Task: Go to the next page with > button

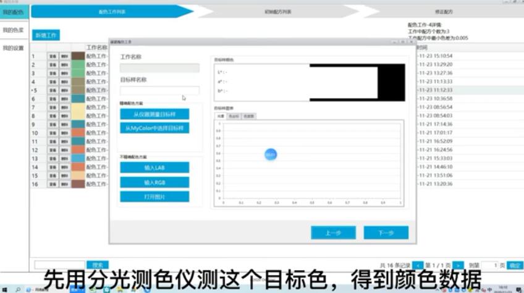Action: (x=458, y=266)
